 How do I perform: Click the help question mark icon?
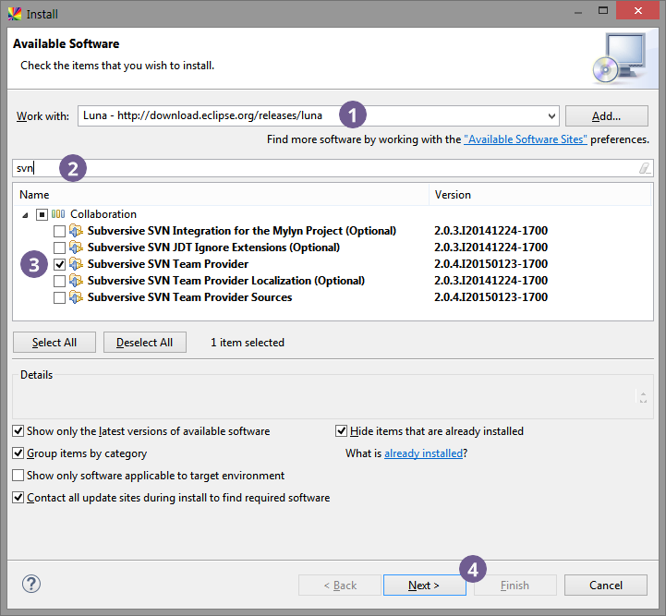pos(31,584)
